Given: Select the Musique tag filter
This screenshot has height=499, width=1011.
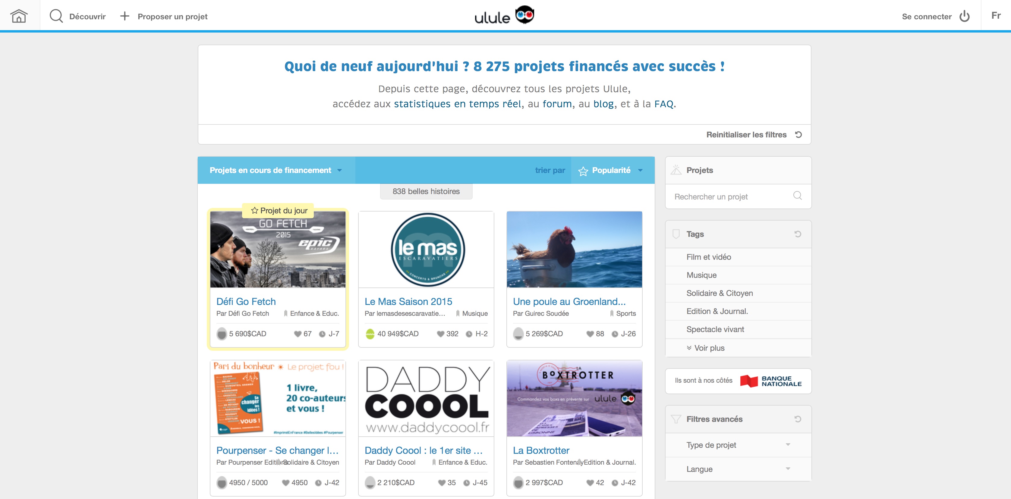Looking at the screenshot, I should click(x=701, y=275).
